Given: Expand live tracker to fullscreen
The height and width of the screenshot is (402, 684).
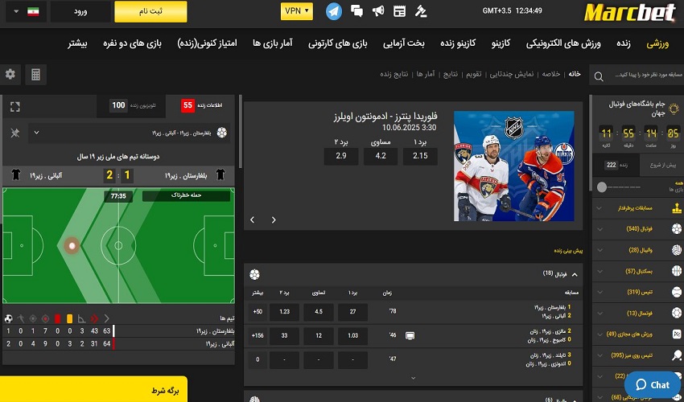Looking at the screenshot, I should pos(14,106).
